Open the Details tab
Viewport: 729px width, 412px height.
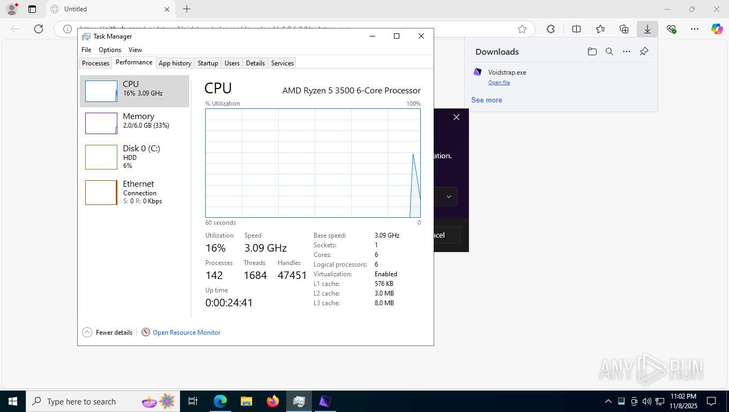click(255, 63)
